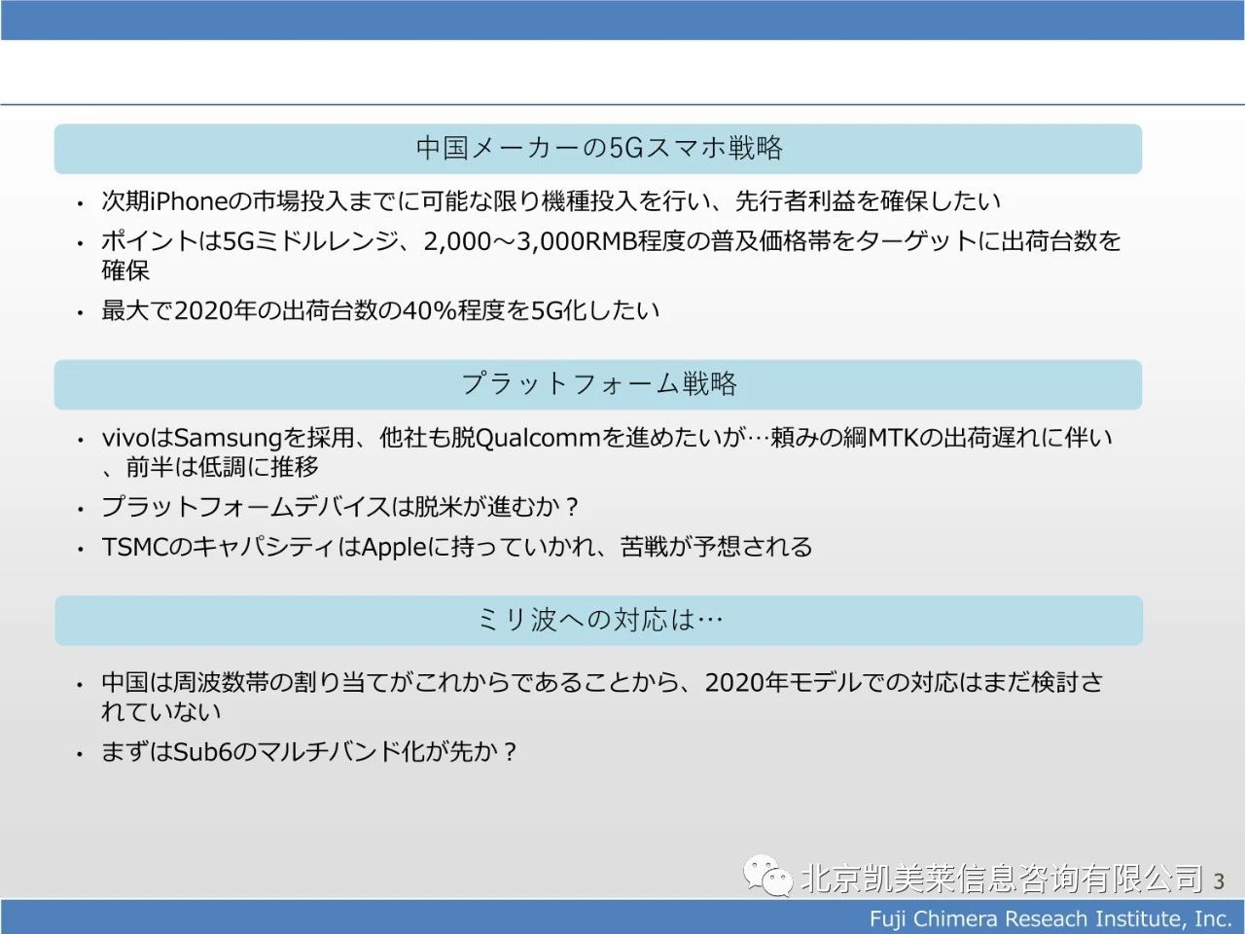Click the bullet まずはSub6のマルチバンド化が先か?

[x=309, y=752]
